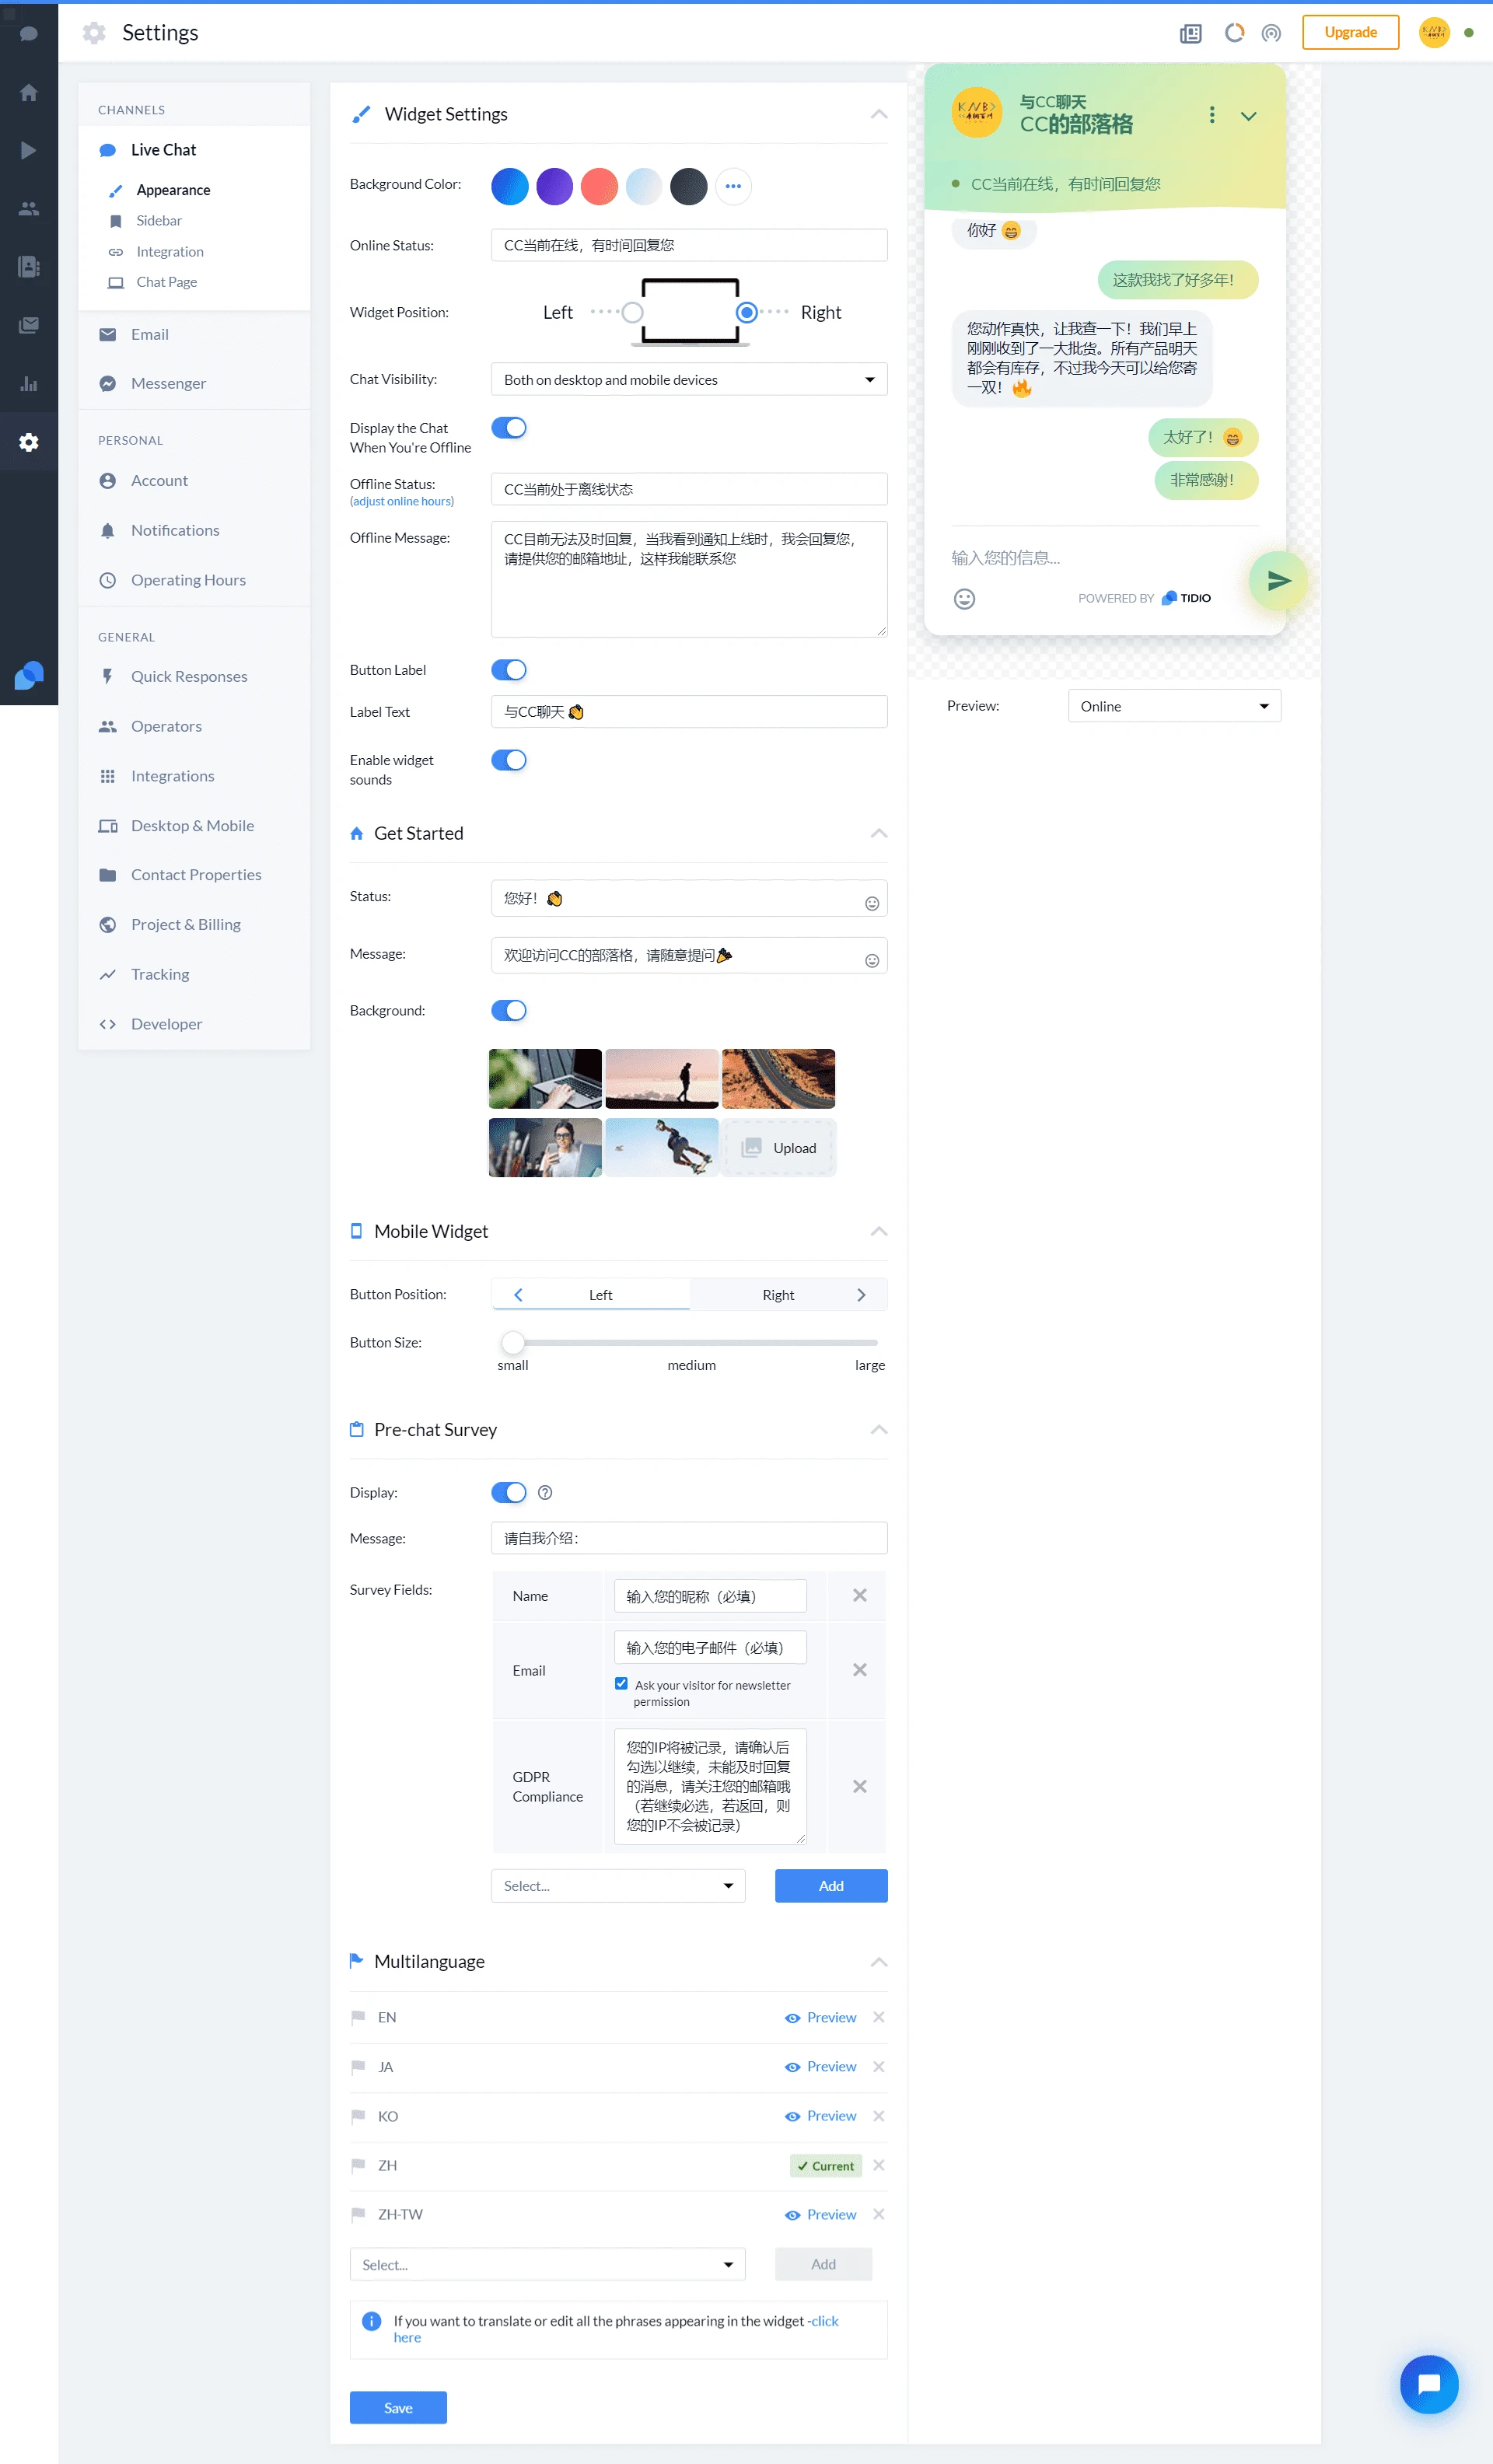Screen dimensions: 1493x2464
Task: Open the Preview Online dropdown
Action: [x=1174, y=706]
